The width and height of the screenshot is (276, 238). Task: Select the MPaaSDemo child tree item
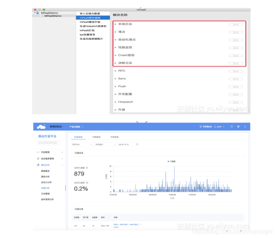(x=53, y=16)
